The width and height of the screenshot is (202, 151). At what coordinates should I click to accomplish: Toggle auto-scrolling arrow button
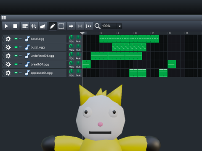point(71,26)
